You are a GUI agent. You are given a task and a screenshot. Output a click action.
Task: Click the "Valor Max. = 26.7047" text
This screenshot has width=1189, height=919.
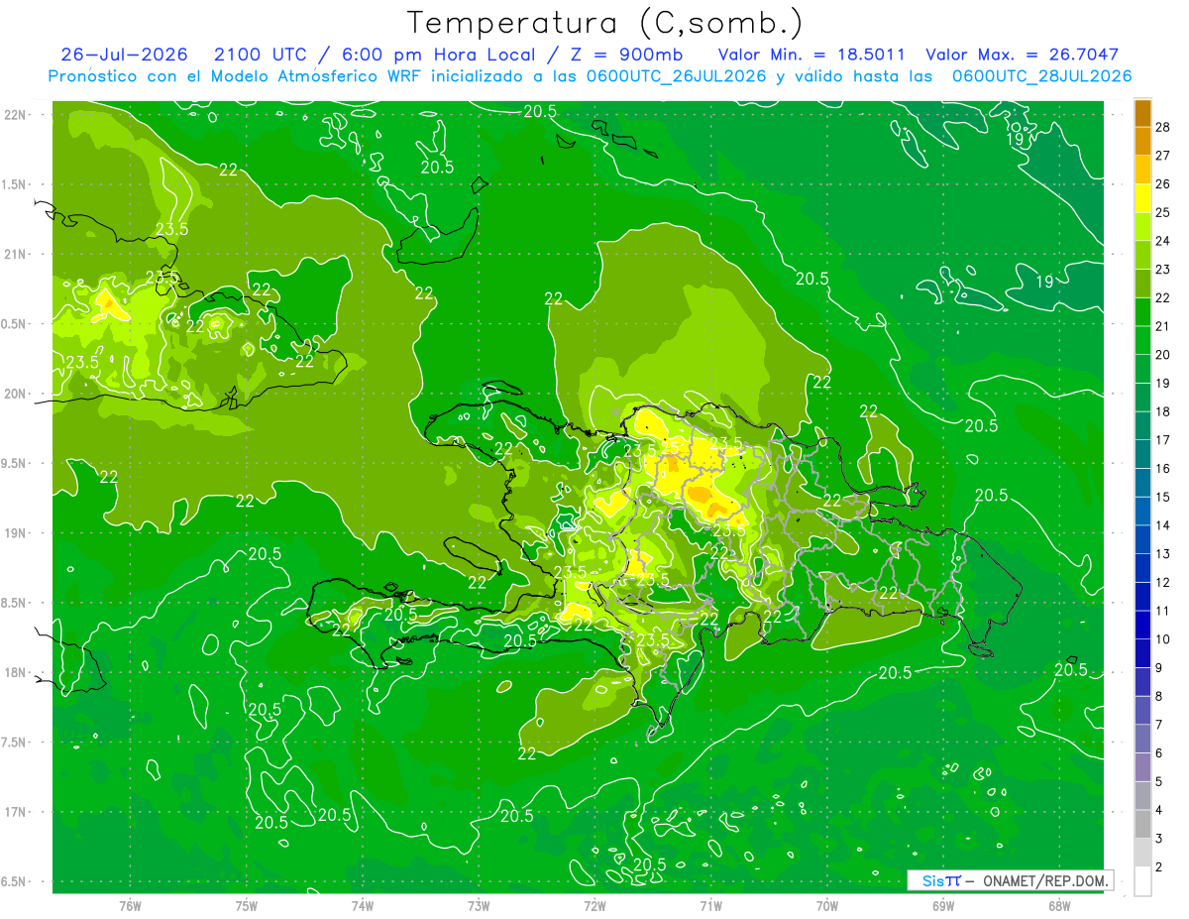tap(1023, 55)
